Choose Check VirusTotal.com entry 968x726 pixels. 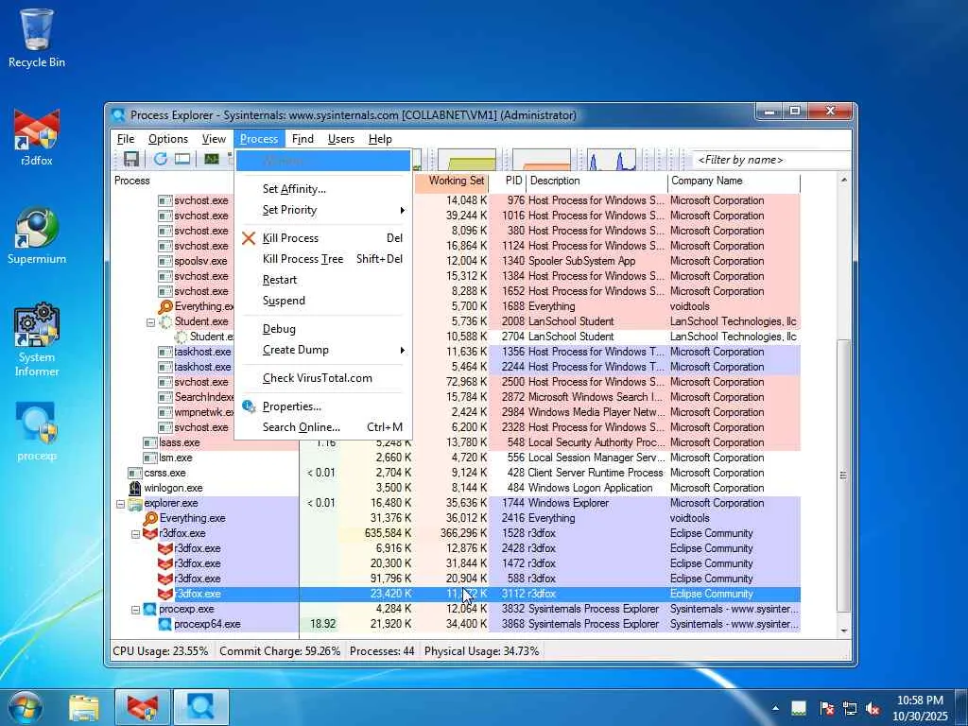(323, 378)
